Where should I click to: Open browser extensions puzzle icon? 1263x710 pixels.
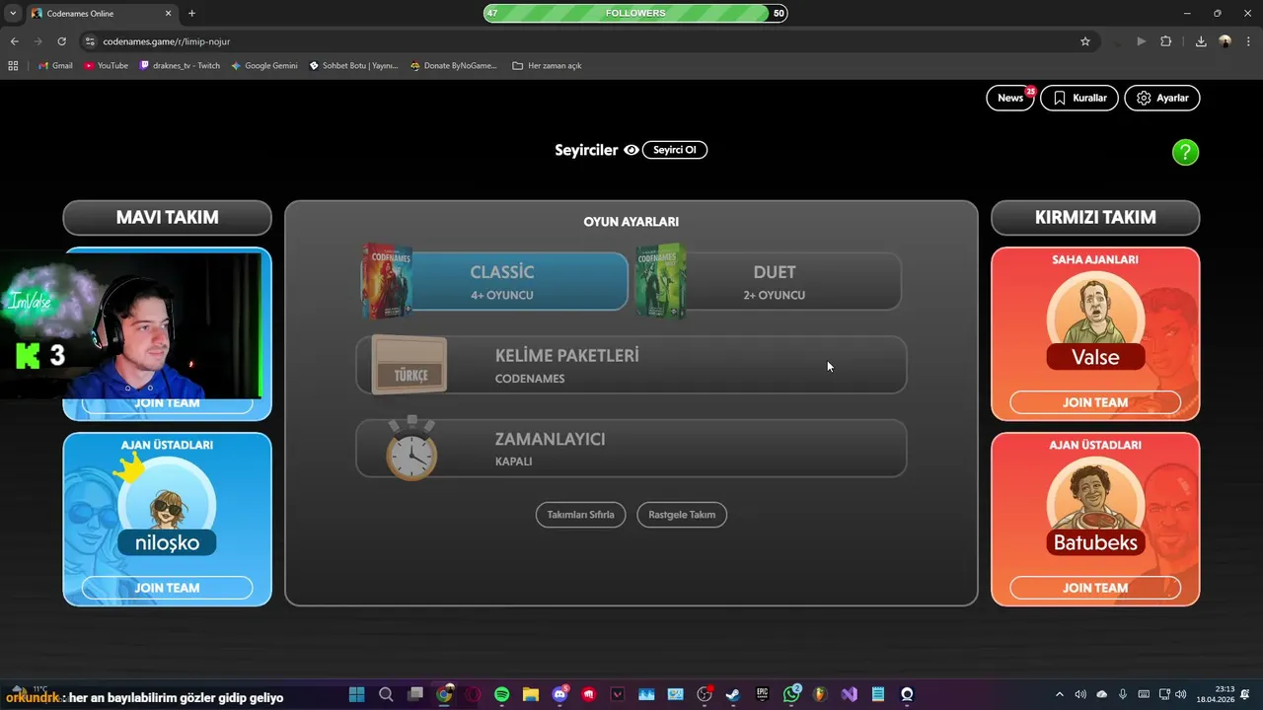pyautogui.click(x=1166, y=41)
